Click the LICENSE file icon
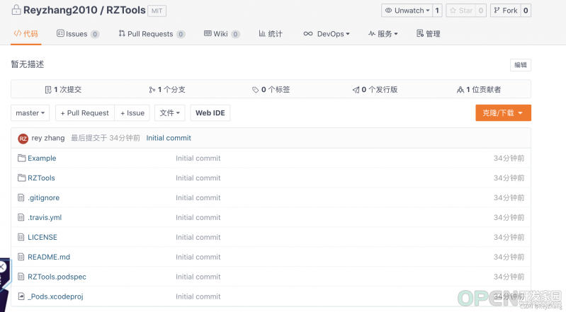 tap(21, 237)
